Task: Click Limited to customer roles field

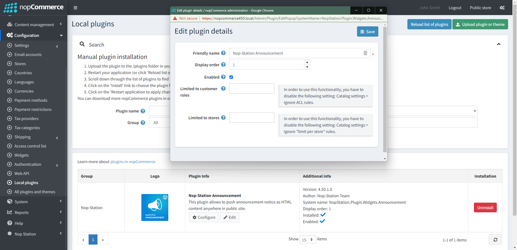Action: [x=252, y=89]
